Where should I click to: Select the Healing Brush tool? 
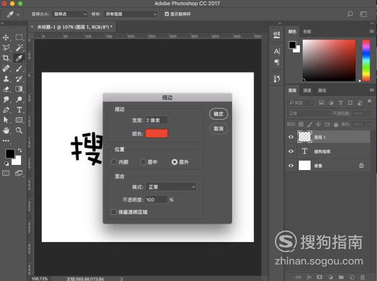click(6, 69)
